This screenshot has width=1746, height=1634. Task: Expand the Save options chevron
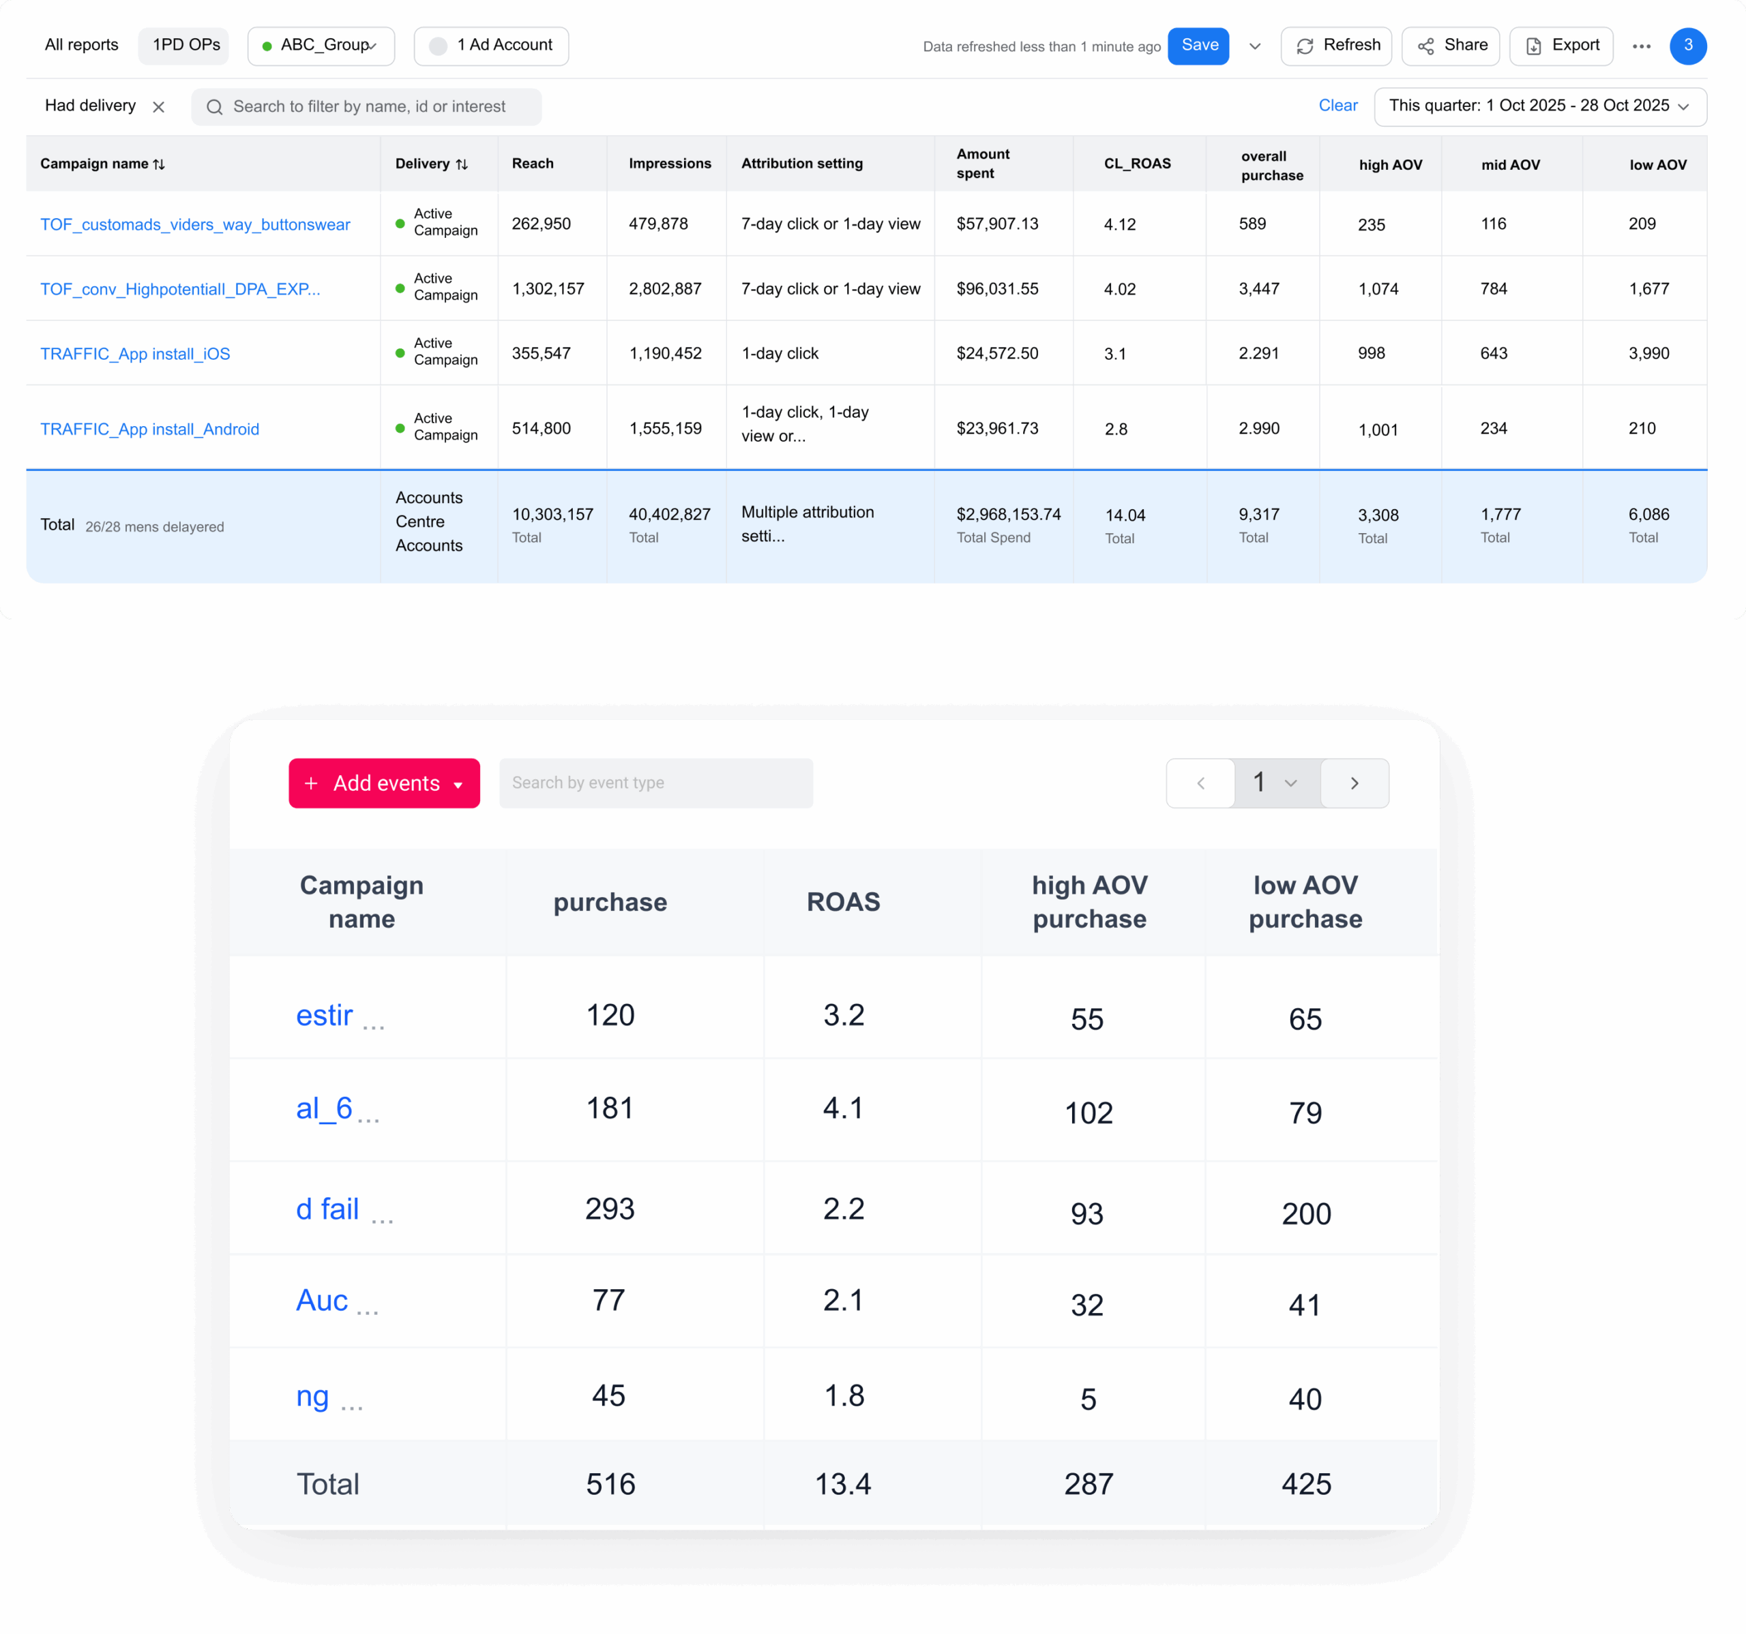(1254, 46)
